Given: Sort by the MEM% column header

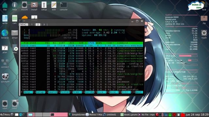Looking at the screenshot, I should (x=99, y=43).
